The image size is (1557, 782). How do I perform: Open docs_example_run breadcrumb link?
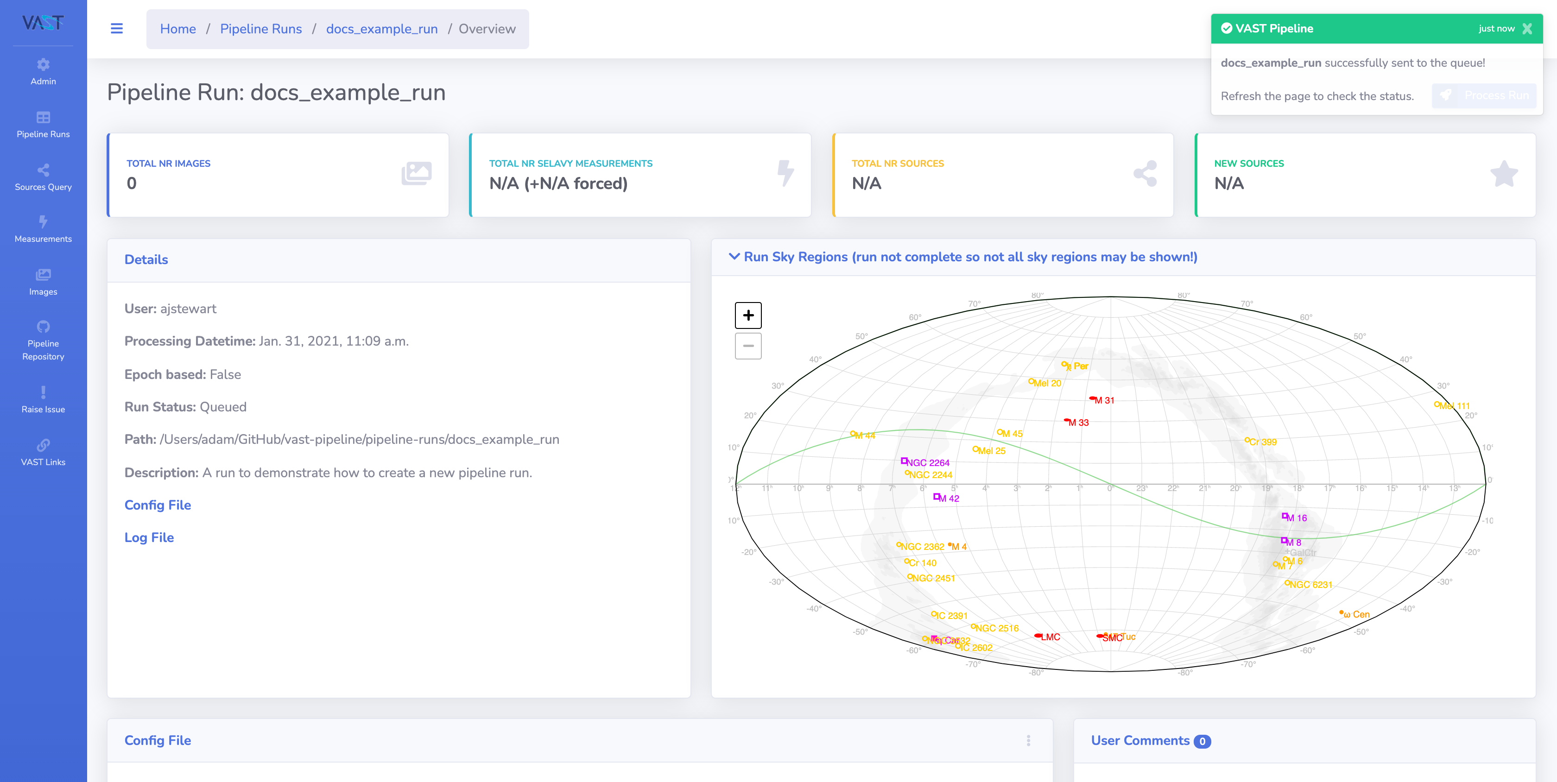pos(381,28)
